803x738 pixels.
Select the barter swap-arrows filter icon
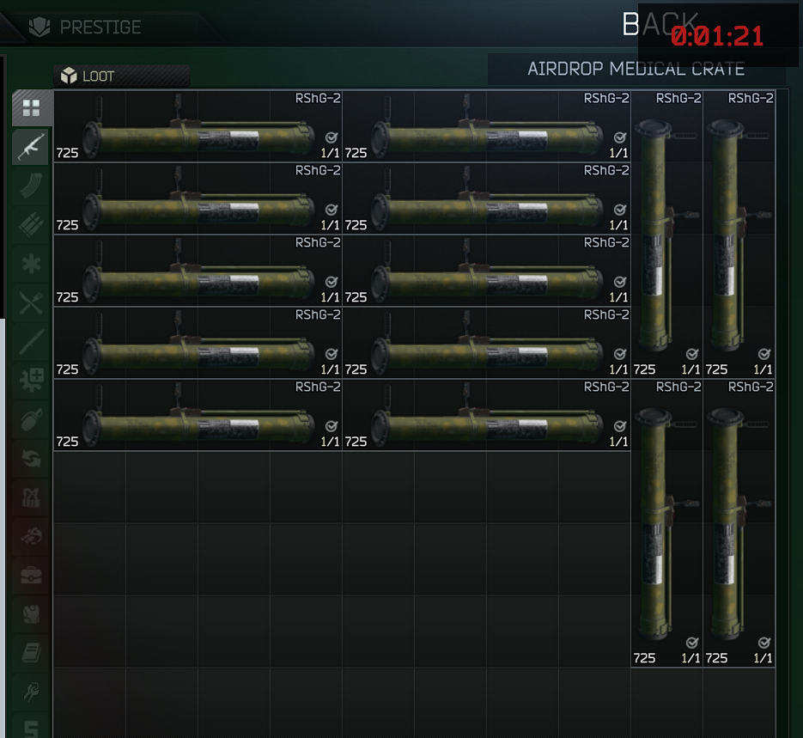coord(31,459)
